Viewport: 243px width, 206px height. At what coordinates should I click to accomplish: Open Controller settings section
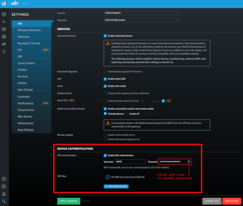(x=31, y=97)
